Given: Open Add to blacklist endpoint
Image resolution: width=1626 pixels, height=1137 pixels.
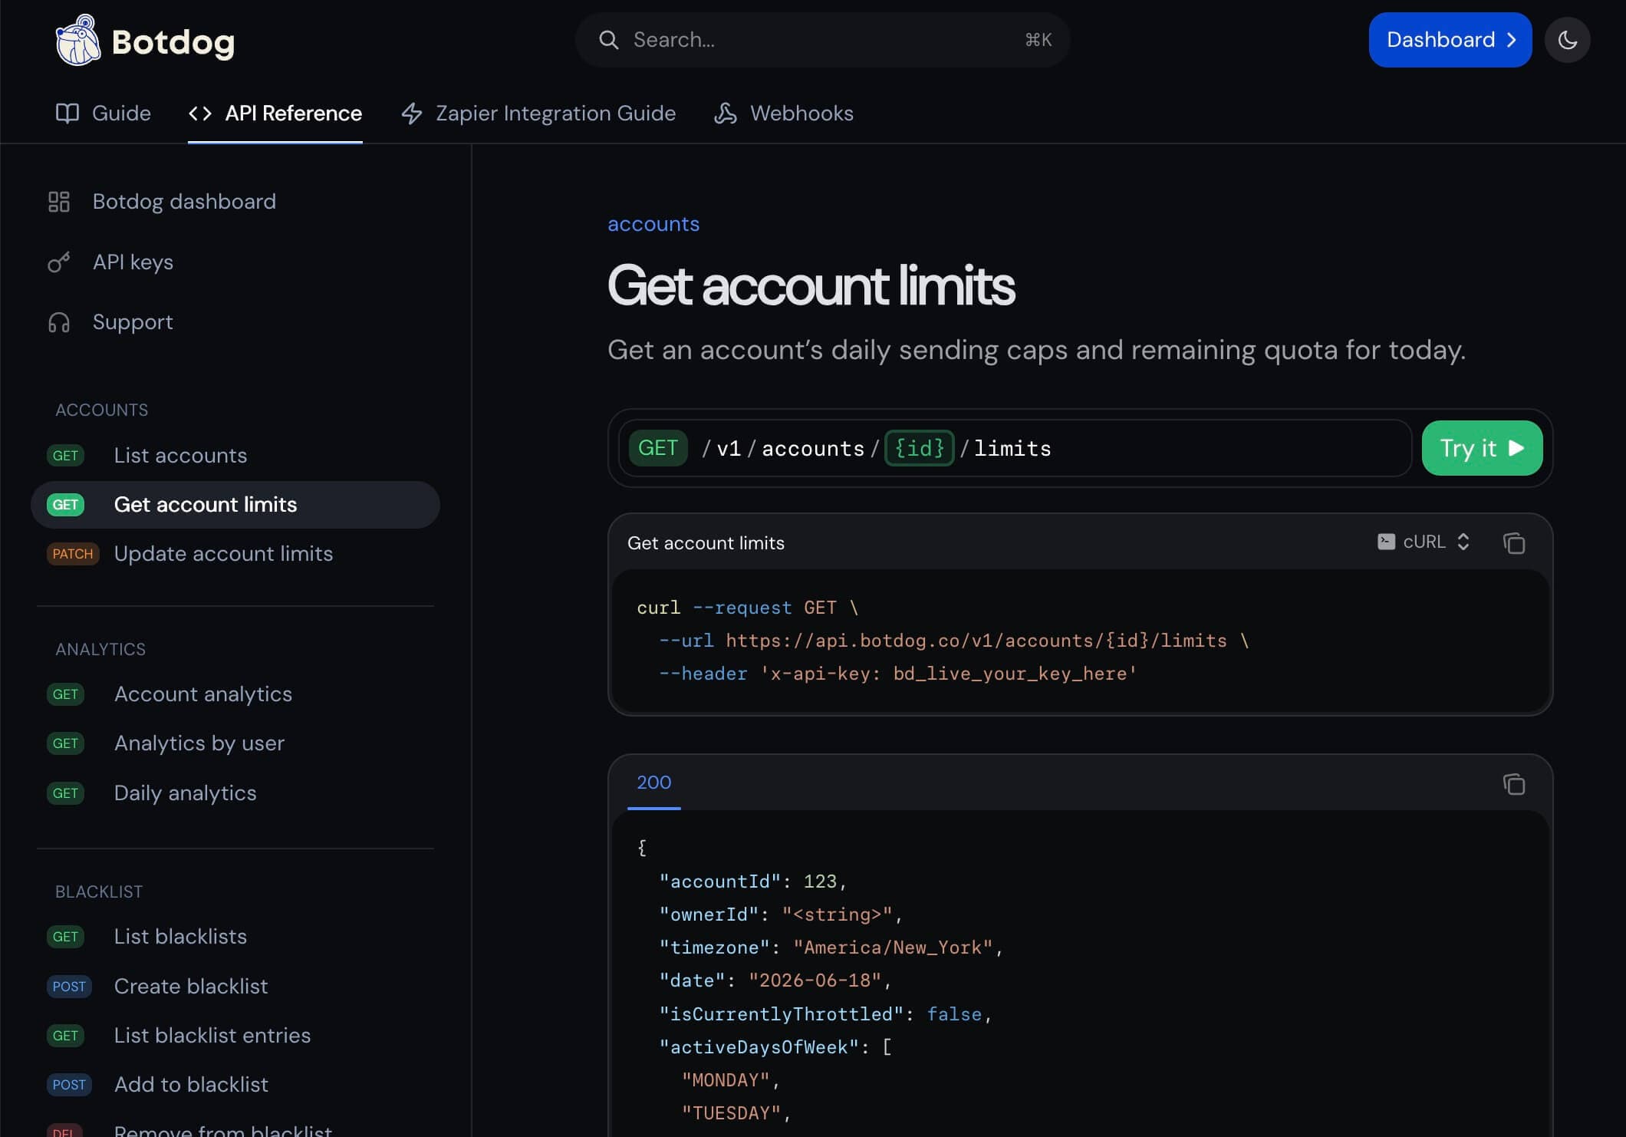Looking at the screenshot, I should coord(235,1085).
